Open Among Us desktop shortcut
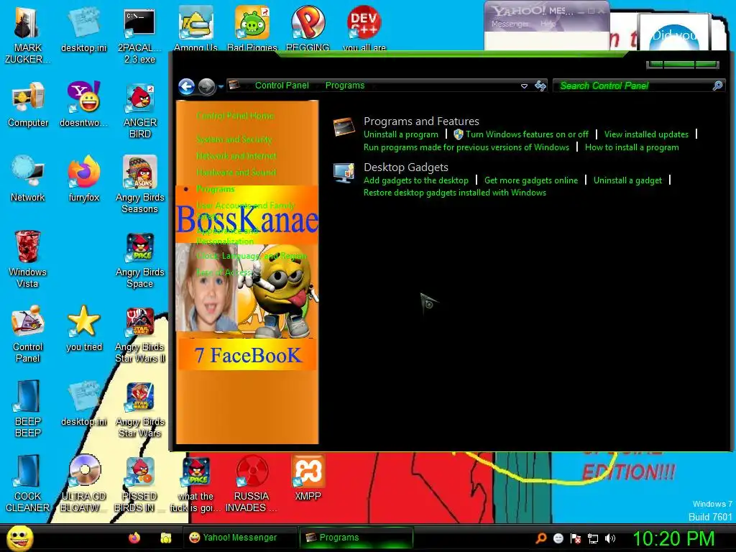Screen dimensions: 736x552 pos(195,29)
